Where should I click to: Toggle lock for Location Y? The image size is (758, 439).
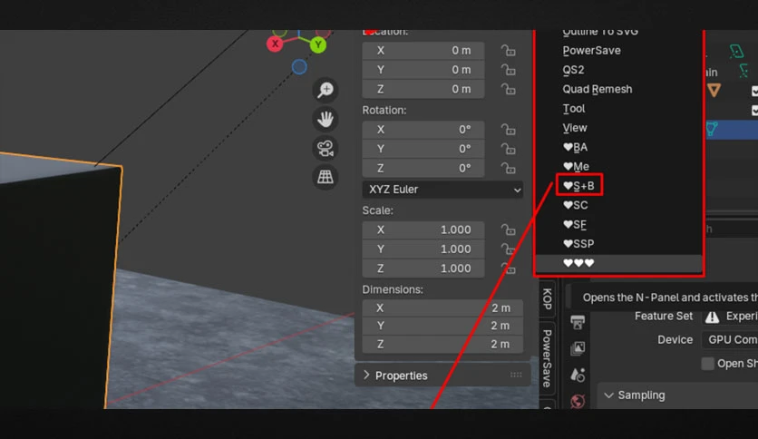(x=508, y=70)
